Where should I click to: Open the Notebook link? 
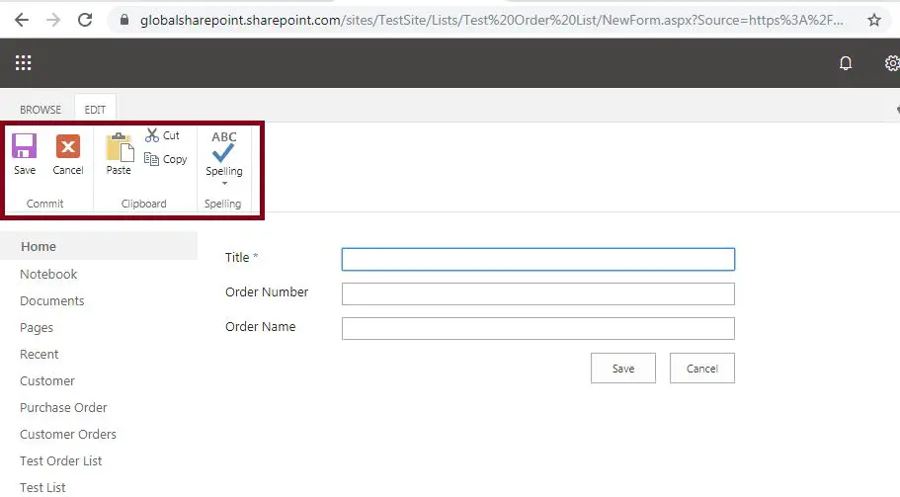click(48, 274)
